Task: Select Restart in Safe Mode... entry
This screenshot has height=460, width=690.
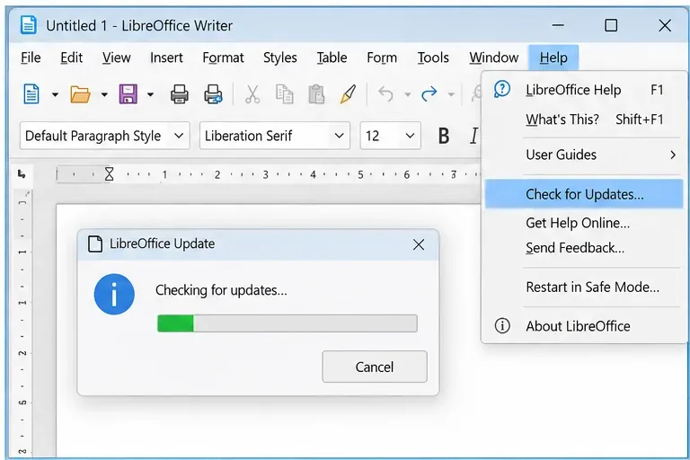Action: (584, 287)
